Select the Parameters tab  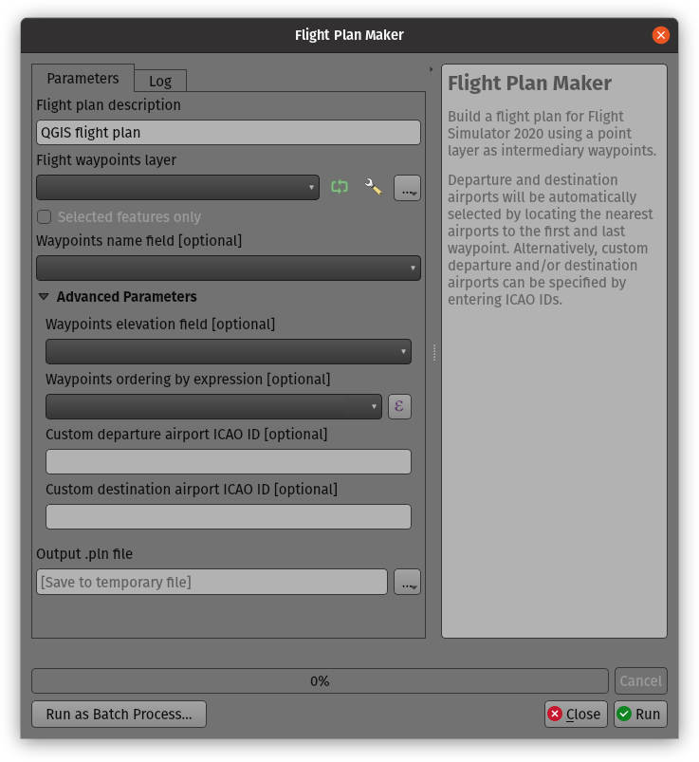click(83, 79)
